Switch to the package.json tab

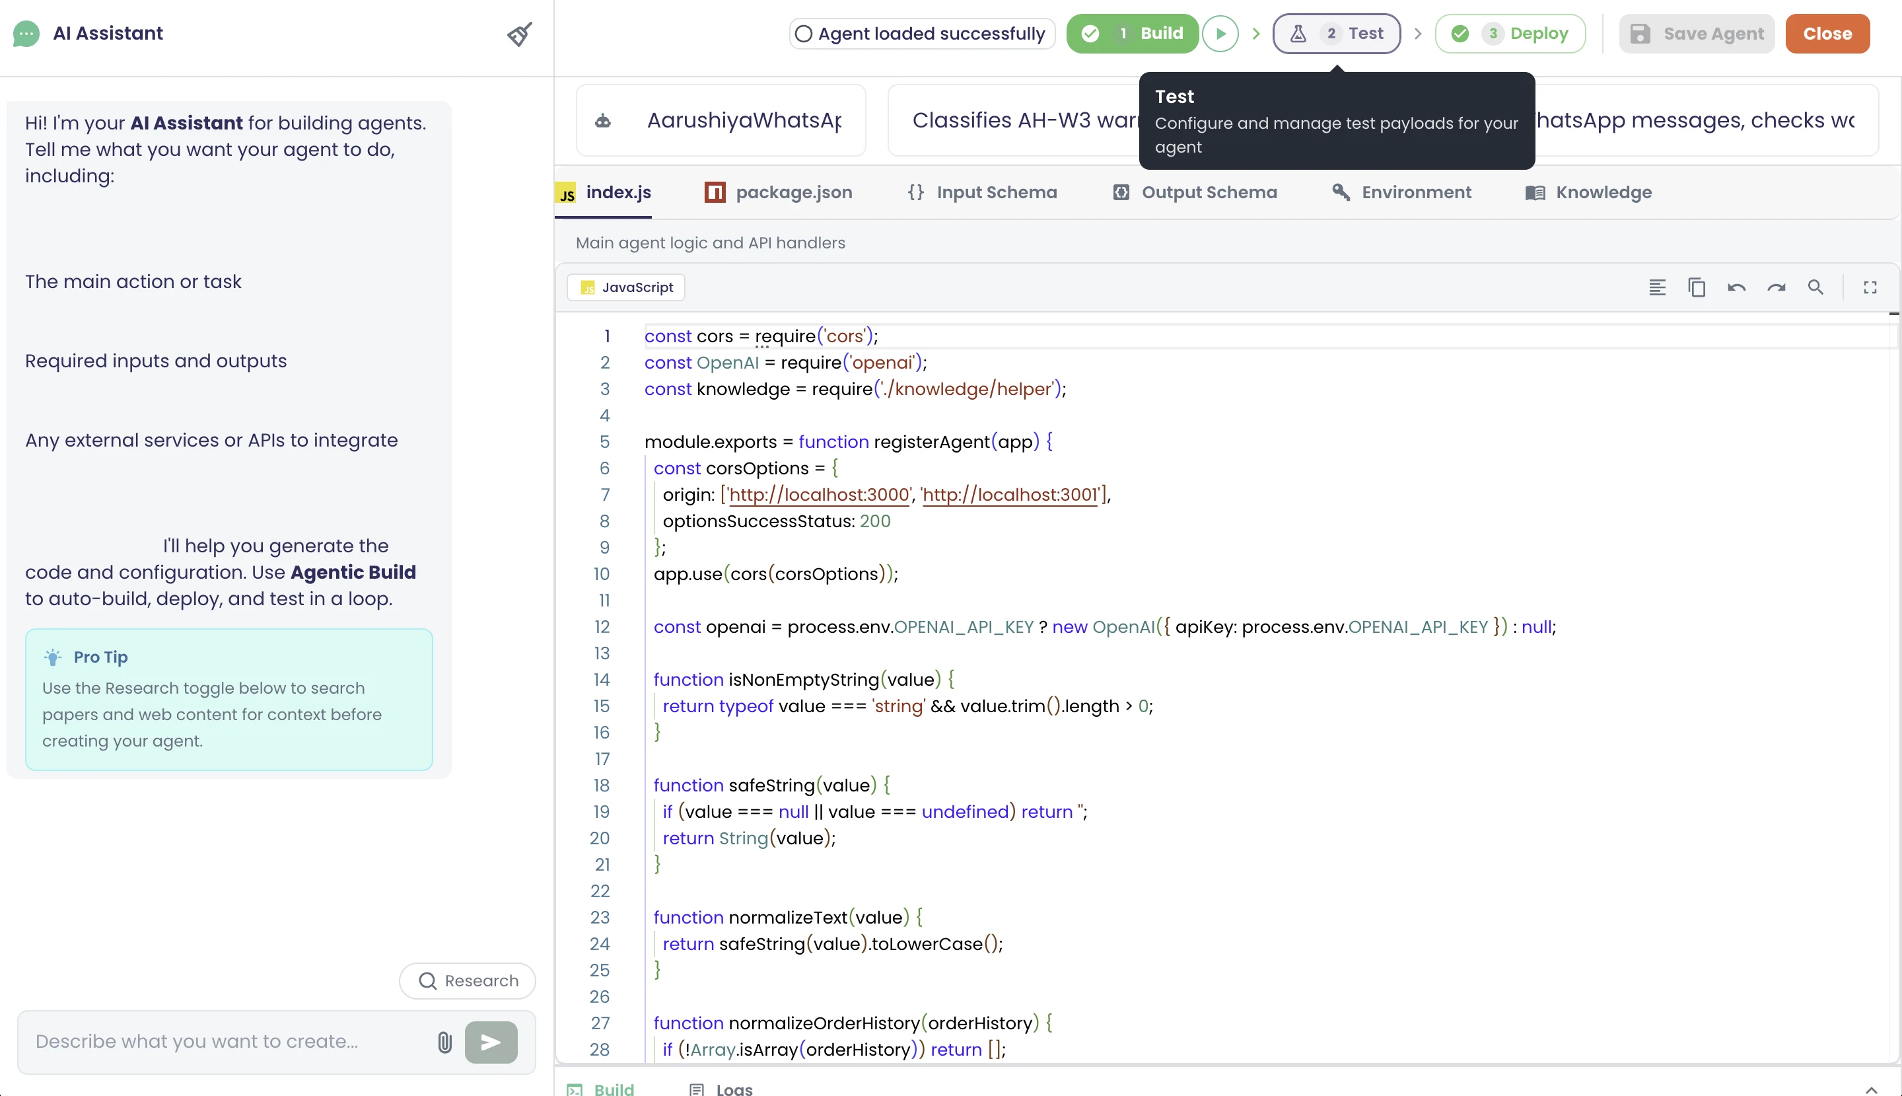click(779, 193)
